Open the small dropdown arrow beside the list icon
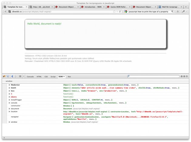Viewport: 191px width, 142px height. 24,76
